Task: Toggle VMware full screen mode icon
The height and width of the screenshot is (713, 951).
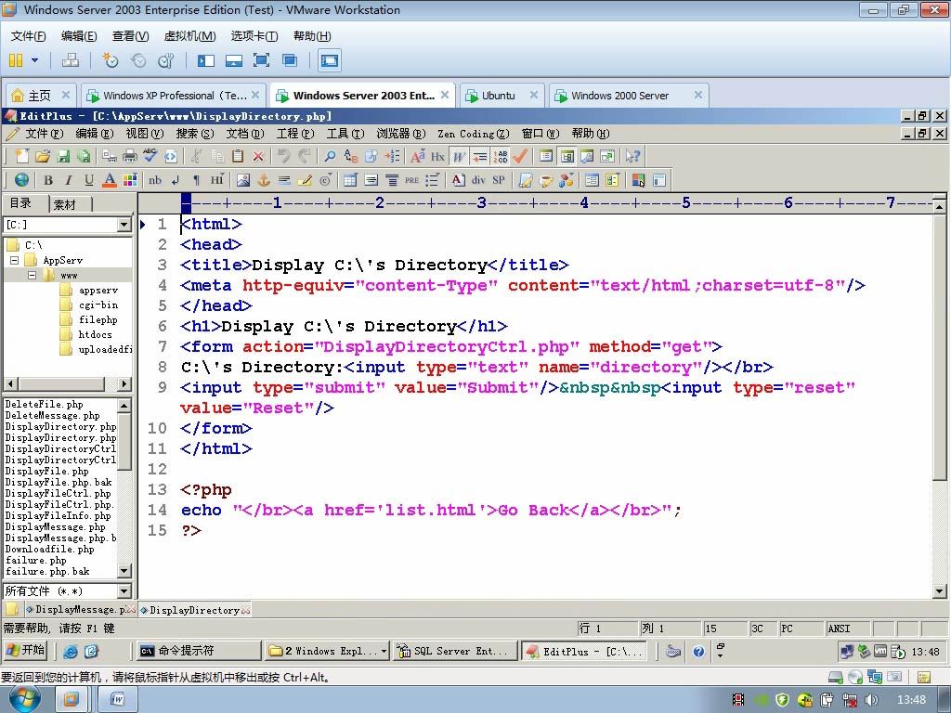Action: pyautogui.click(x=261, y=60)
